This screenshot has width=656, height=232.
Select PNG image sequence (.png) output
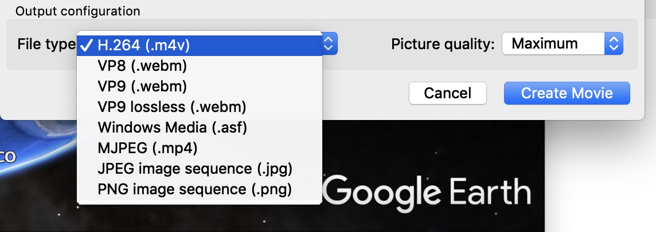(194, 189)
